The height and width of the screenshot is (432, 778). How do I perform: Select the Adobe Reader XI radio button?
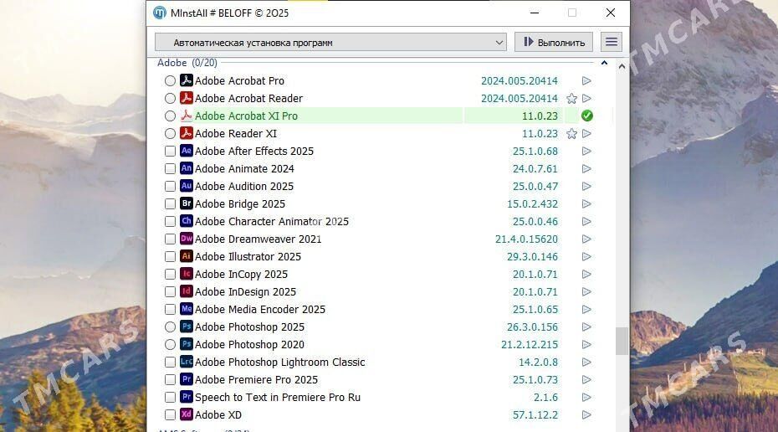tap(170, 134)
